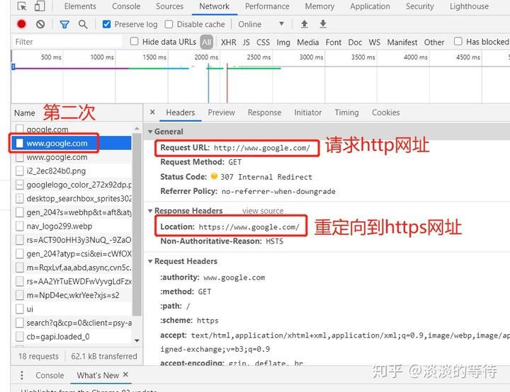Screen dimensions: 510x392
Task: Check Hide data URLs option
Action: (x=134, y=41)
